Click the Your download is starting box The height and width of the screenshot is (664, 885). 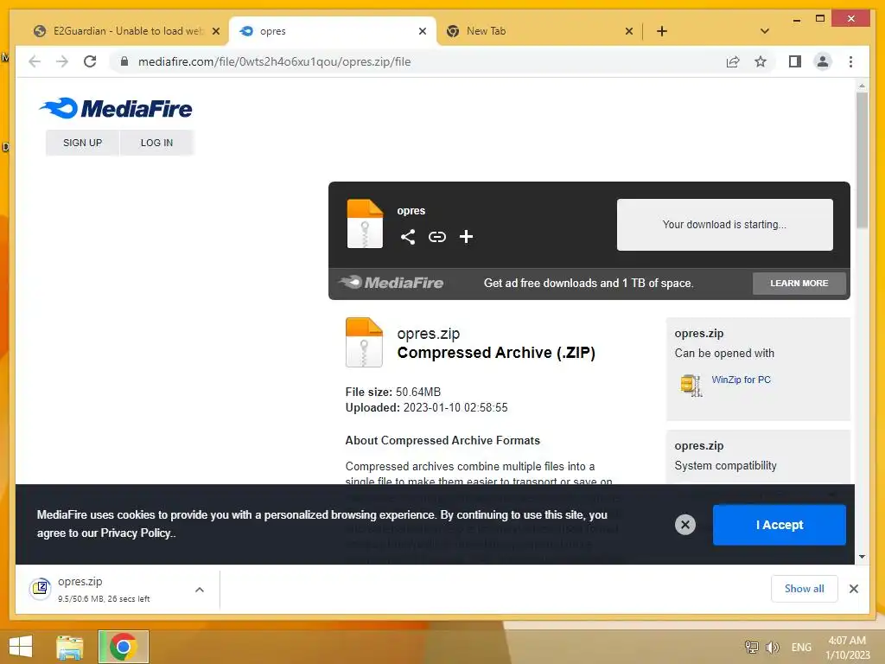(x=725, y=225)
